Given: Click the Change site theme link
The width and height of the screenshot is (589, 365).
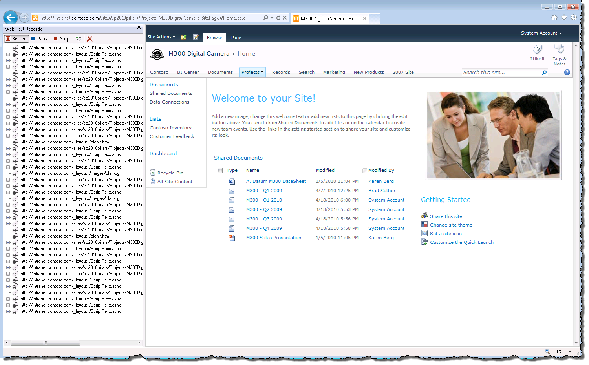Looking at the screenshot, I should [451, 225].
